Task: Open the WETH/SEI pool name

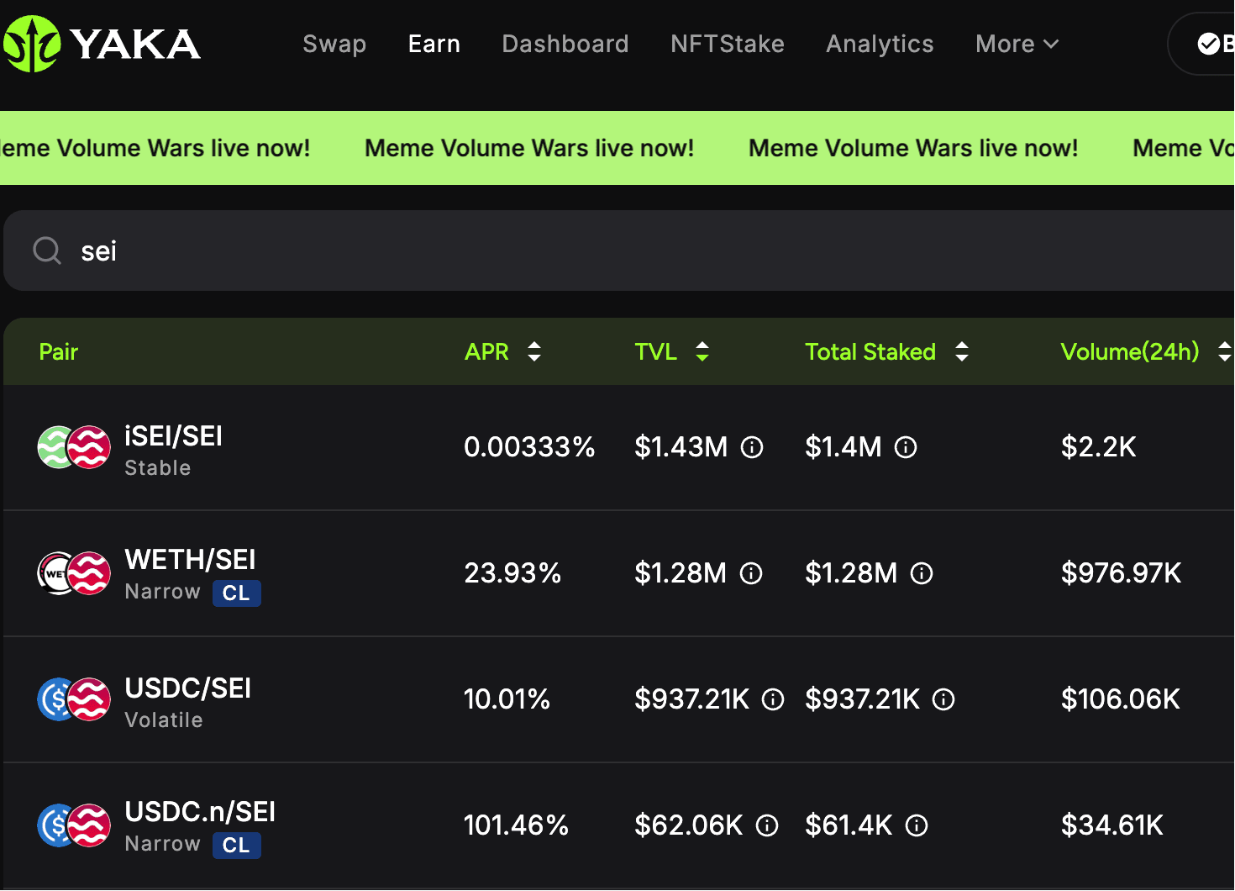Action: 190,560
